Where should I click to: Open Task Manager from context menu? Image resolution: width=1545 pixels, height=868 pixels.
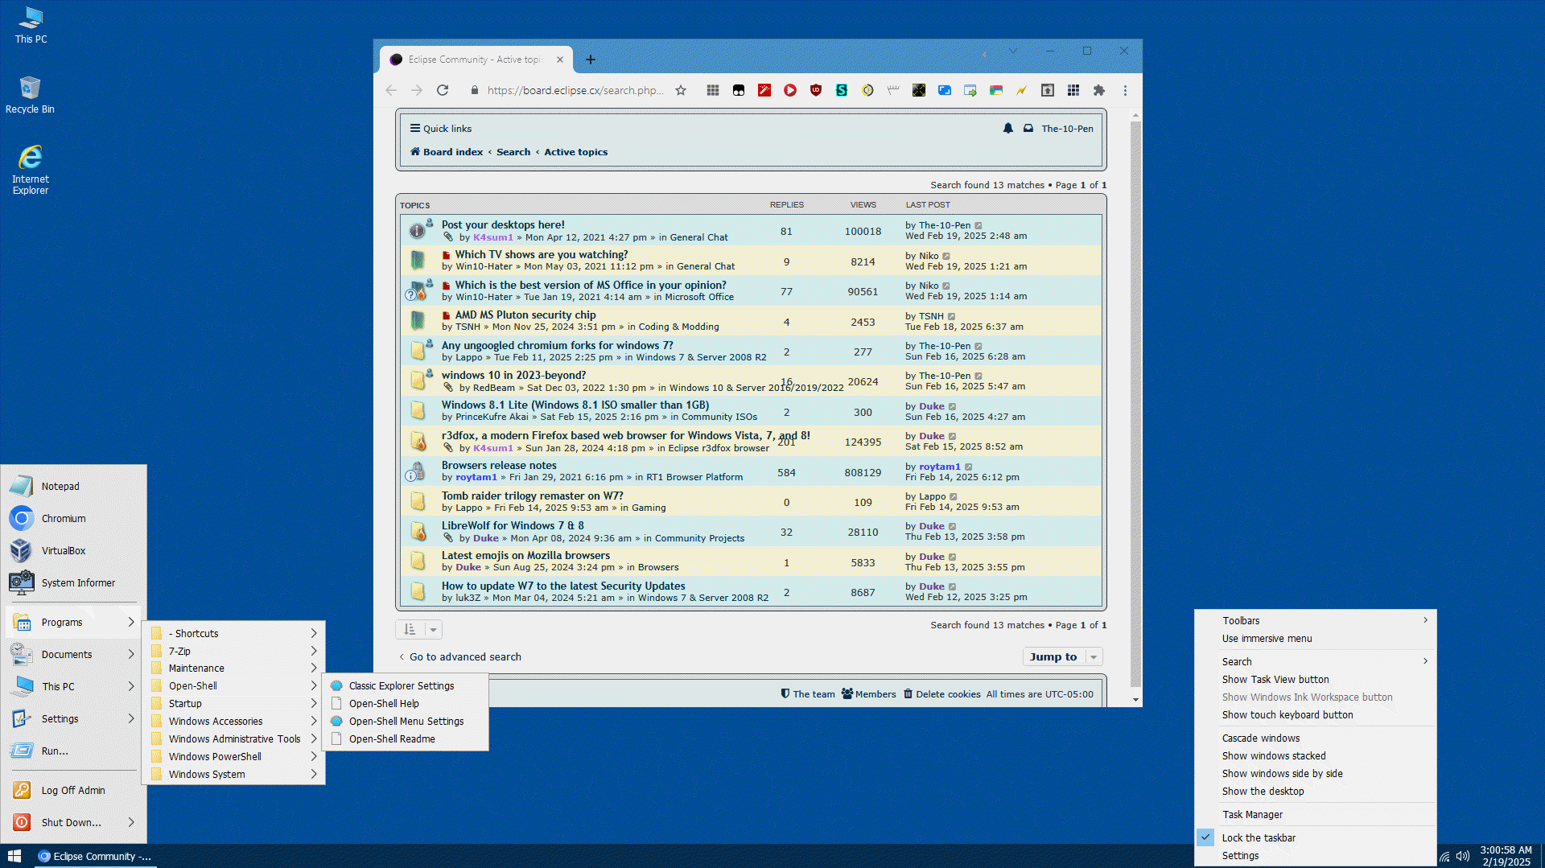[1252, 814]
